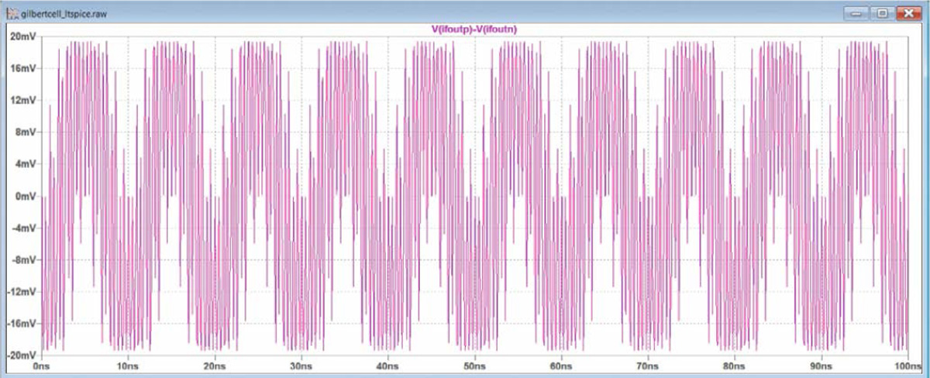Screen dimensions: 930x378
Task: Click the V(ifoutp)-V(ifoutn) trace label
Action: point(474,29)
